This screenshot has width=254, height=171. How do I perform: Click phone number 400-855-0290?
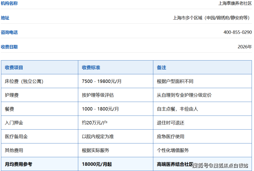(238, 32)
